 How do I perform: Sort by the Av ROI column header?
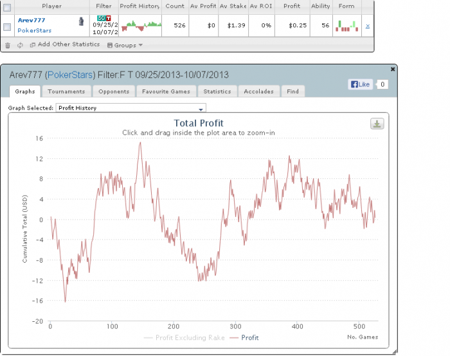(x=261, y=6)
